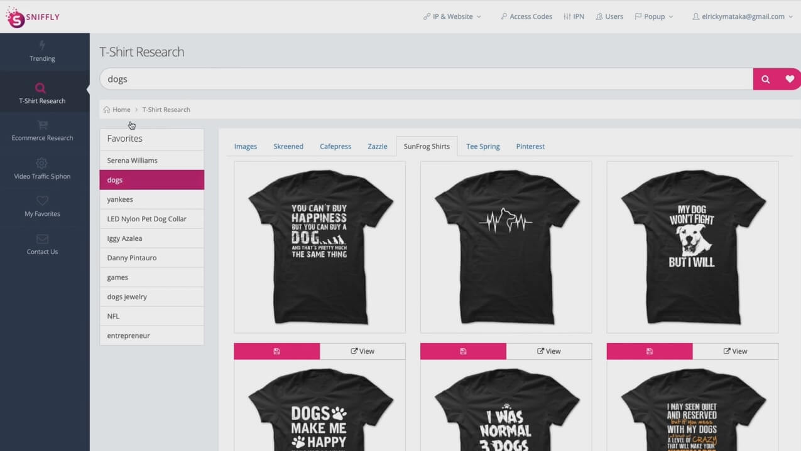
Task: Switch to the Cafepress tab
Action: click(335, 146)
